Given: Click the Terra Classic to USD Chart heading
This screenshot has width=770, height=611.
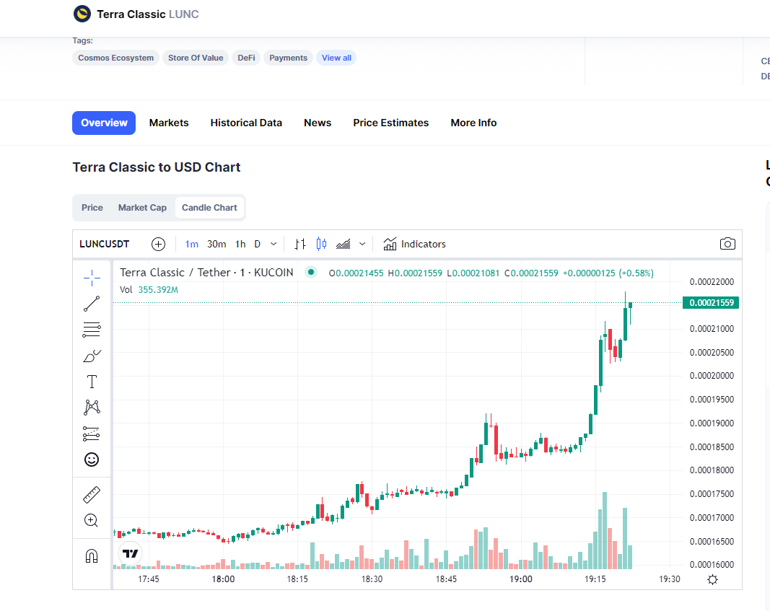Looking at the screenshot, I should [157, 167].
